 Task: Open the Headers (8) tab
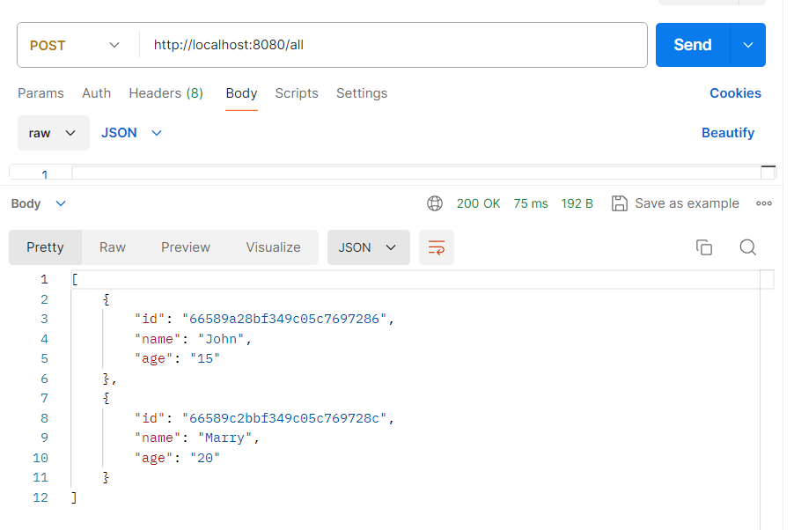click(165, 93)
